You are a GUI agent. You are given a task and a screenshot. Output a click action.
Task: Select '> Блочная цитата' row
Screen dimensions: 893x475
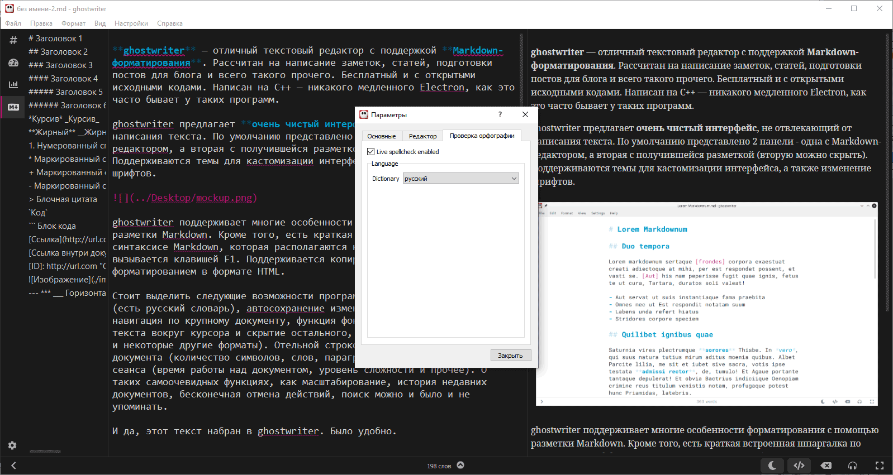point(66,199)
